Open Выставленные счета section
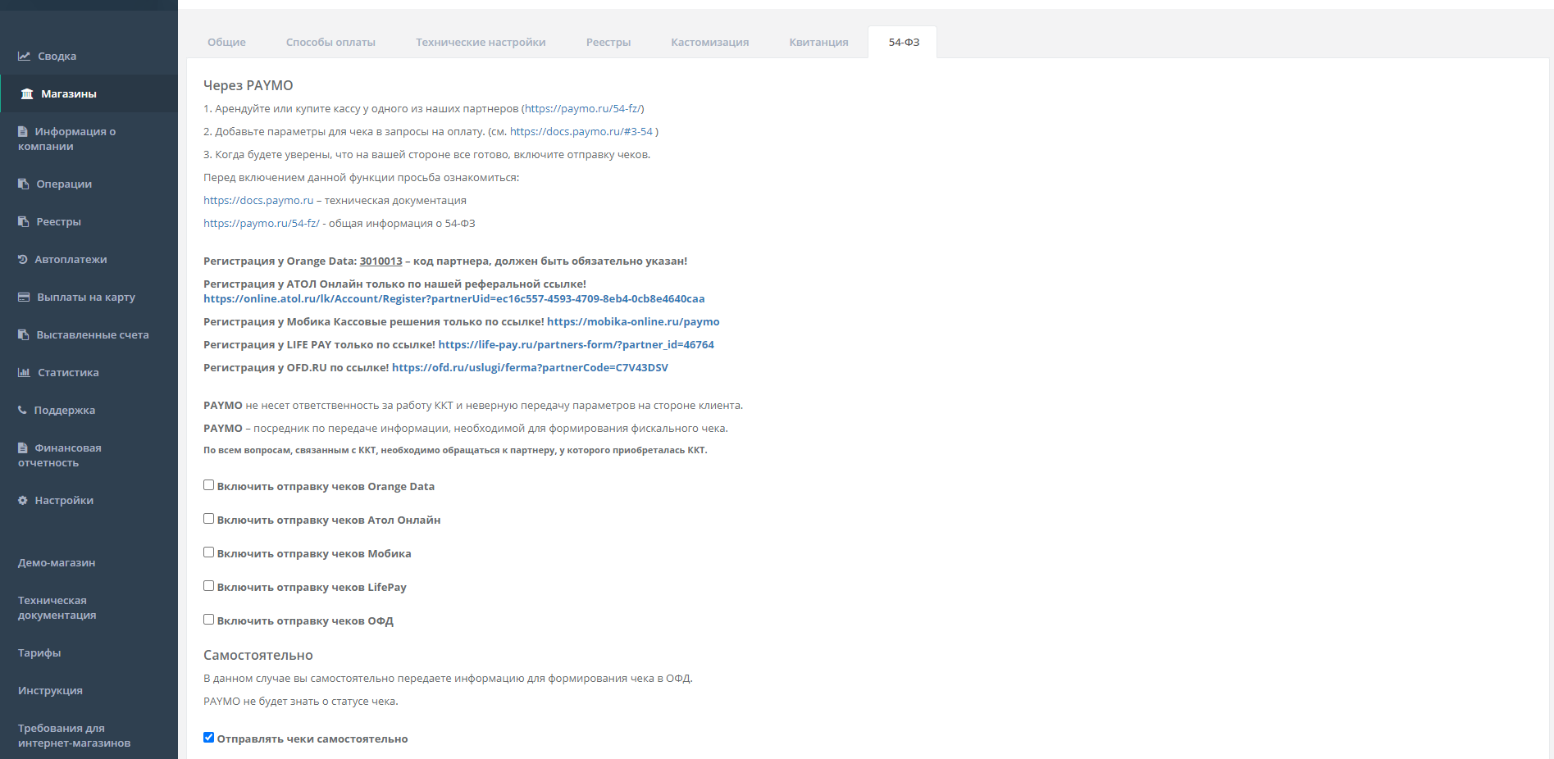Screen dimensions: 1554x759 pyautogui.click(x=89, y=335)
